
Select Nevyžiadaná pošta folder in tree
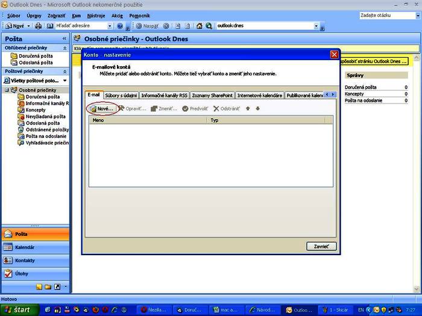(45, 117)
